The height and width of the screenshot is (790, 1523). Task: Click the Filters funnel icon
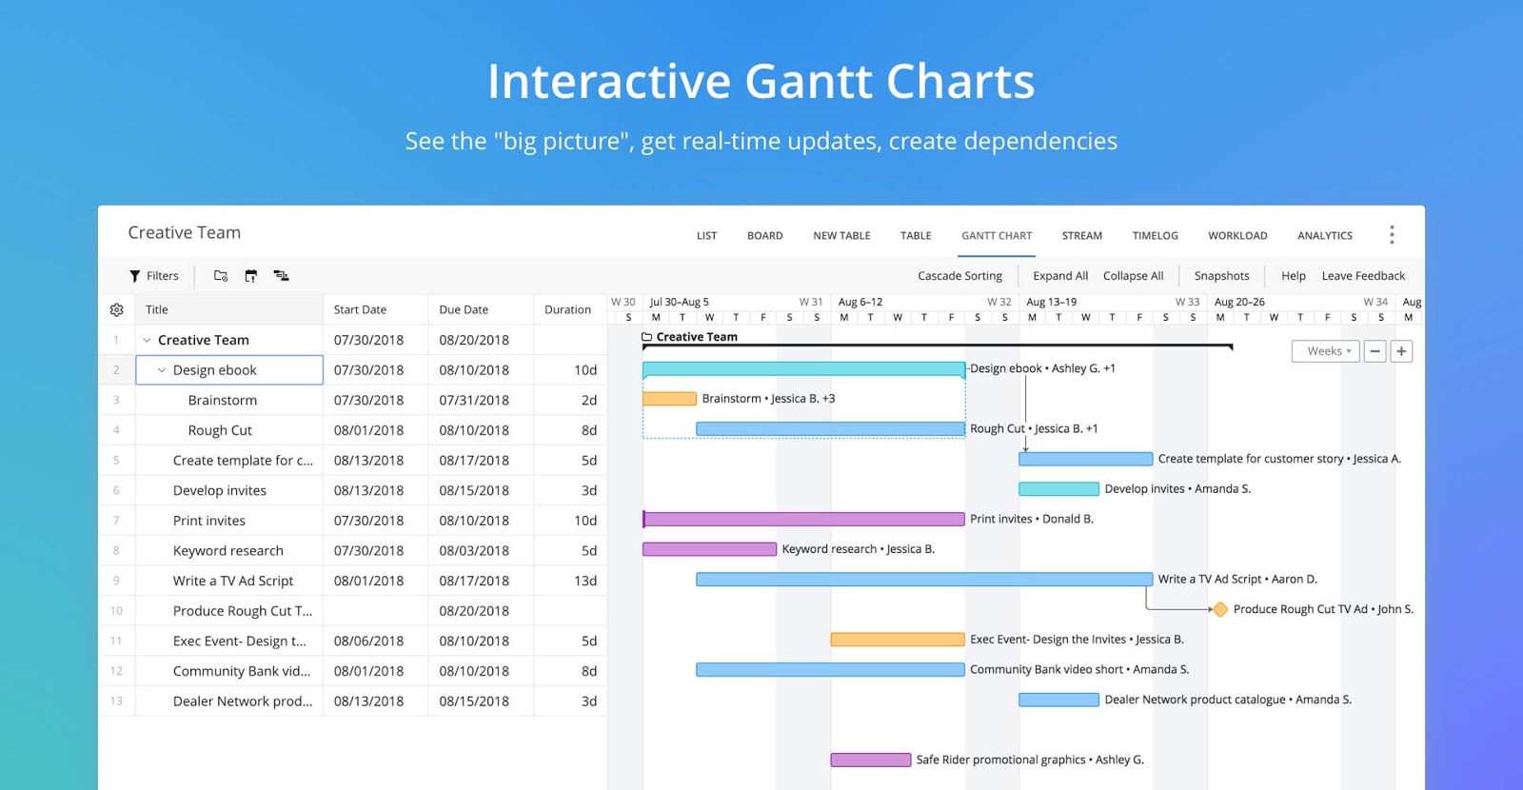[134, 276]
